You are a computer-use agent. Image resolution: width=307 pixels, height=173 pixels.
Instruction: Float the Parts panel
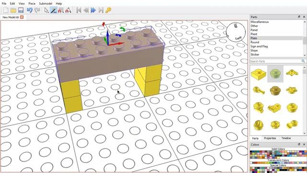299,17
